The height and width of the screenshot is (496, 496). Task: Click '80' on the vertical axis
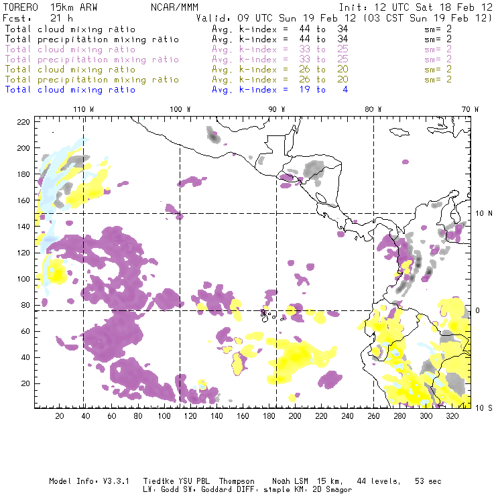point(25,305)
